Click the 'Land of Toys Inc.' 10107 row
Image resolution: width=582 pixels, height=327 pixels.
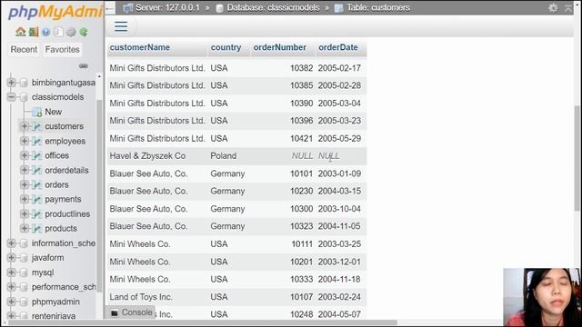(x=236, y=297)
